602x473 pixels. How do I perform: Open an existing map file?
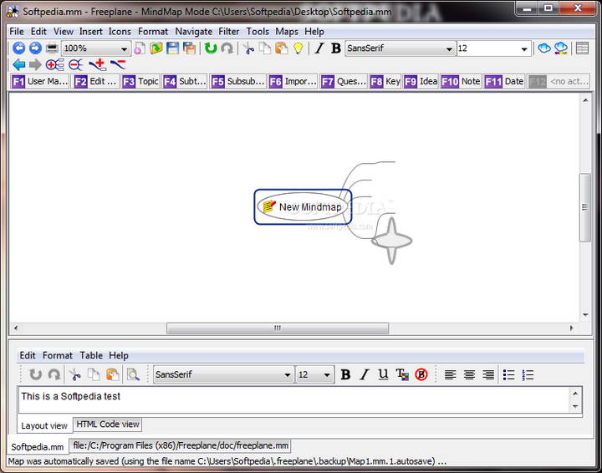click(x=156, y=48)
